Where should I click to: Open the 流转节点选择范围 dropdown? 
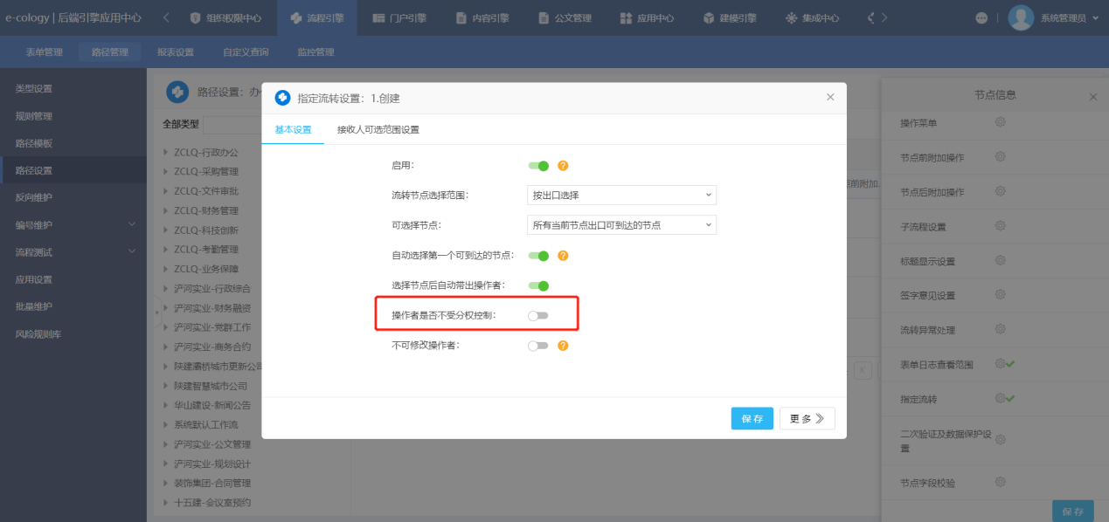click(621, 195)
